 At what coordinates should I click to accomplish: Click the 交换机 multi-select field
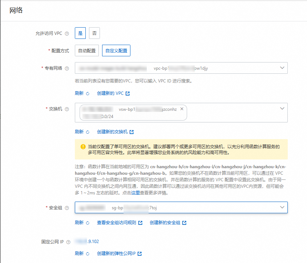point(181,113)
